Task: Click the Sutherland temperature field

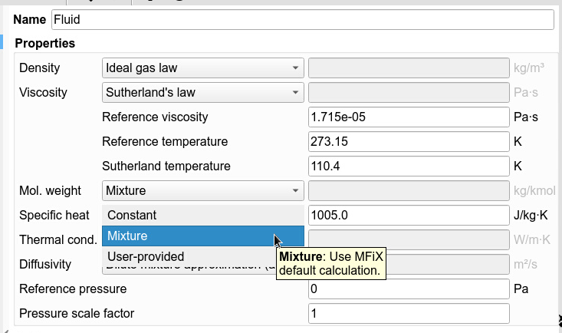Action: (x=408, y=166)
